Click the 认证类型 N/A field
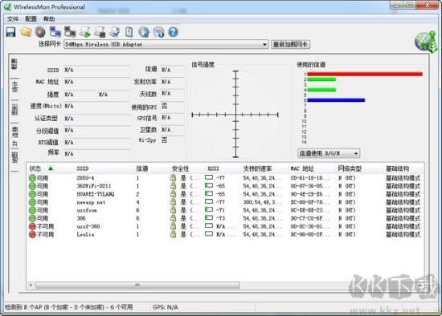Screen dimensions: 442x316 pyautogui.click(x=96, y=119)
